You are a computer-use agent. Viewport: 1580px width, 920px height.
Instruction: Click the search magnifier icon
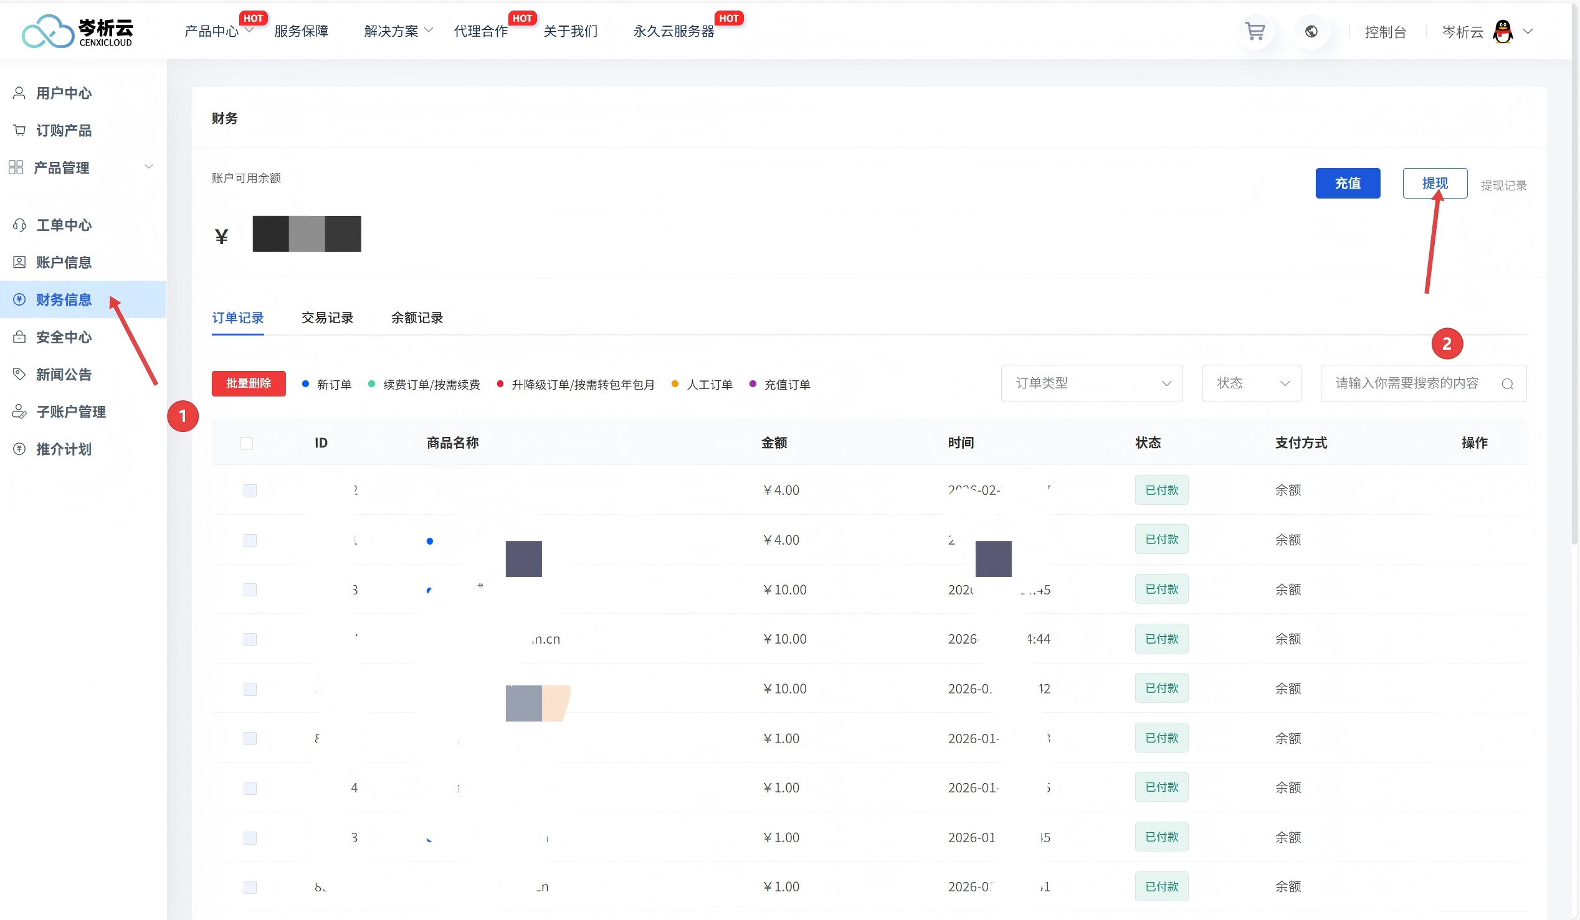pyautogui.click(x=1507, y=384)
